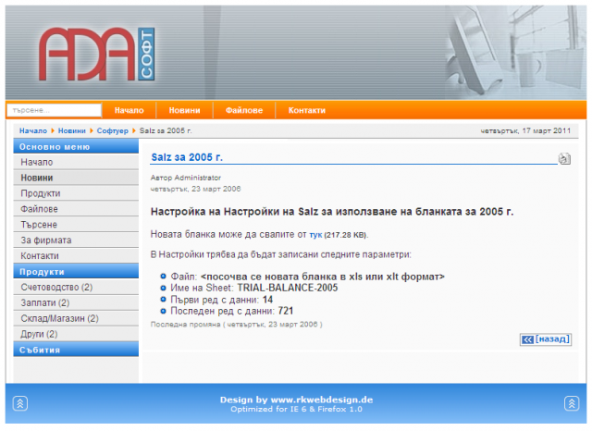The image size is (592, 431).
Task: Click the Optimized for IE 6 & Firefox text
Action: click(296, 409)
